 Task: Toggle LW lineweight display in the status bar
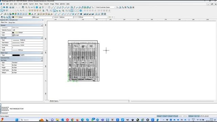click(195, 116)
